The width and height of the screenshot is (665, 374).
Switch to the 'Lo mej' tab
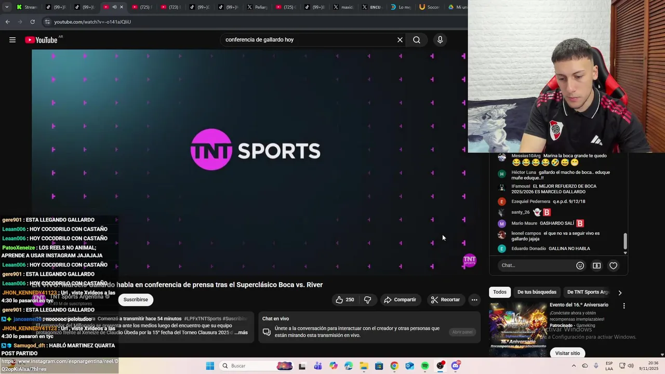click(x=401, y=7)
